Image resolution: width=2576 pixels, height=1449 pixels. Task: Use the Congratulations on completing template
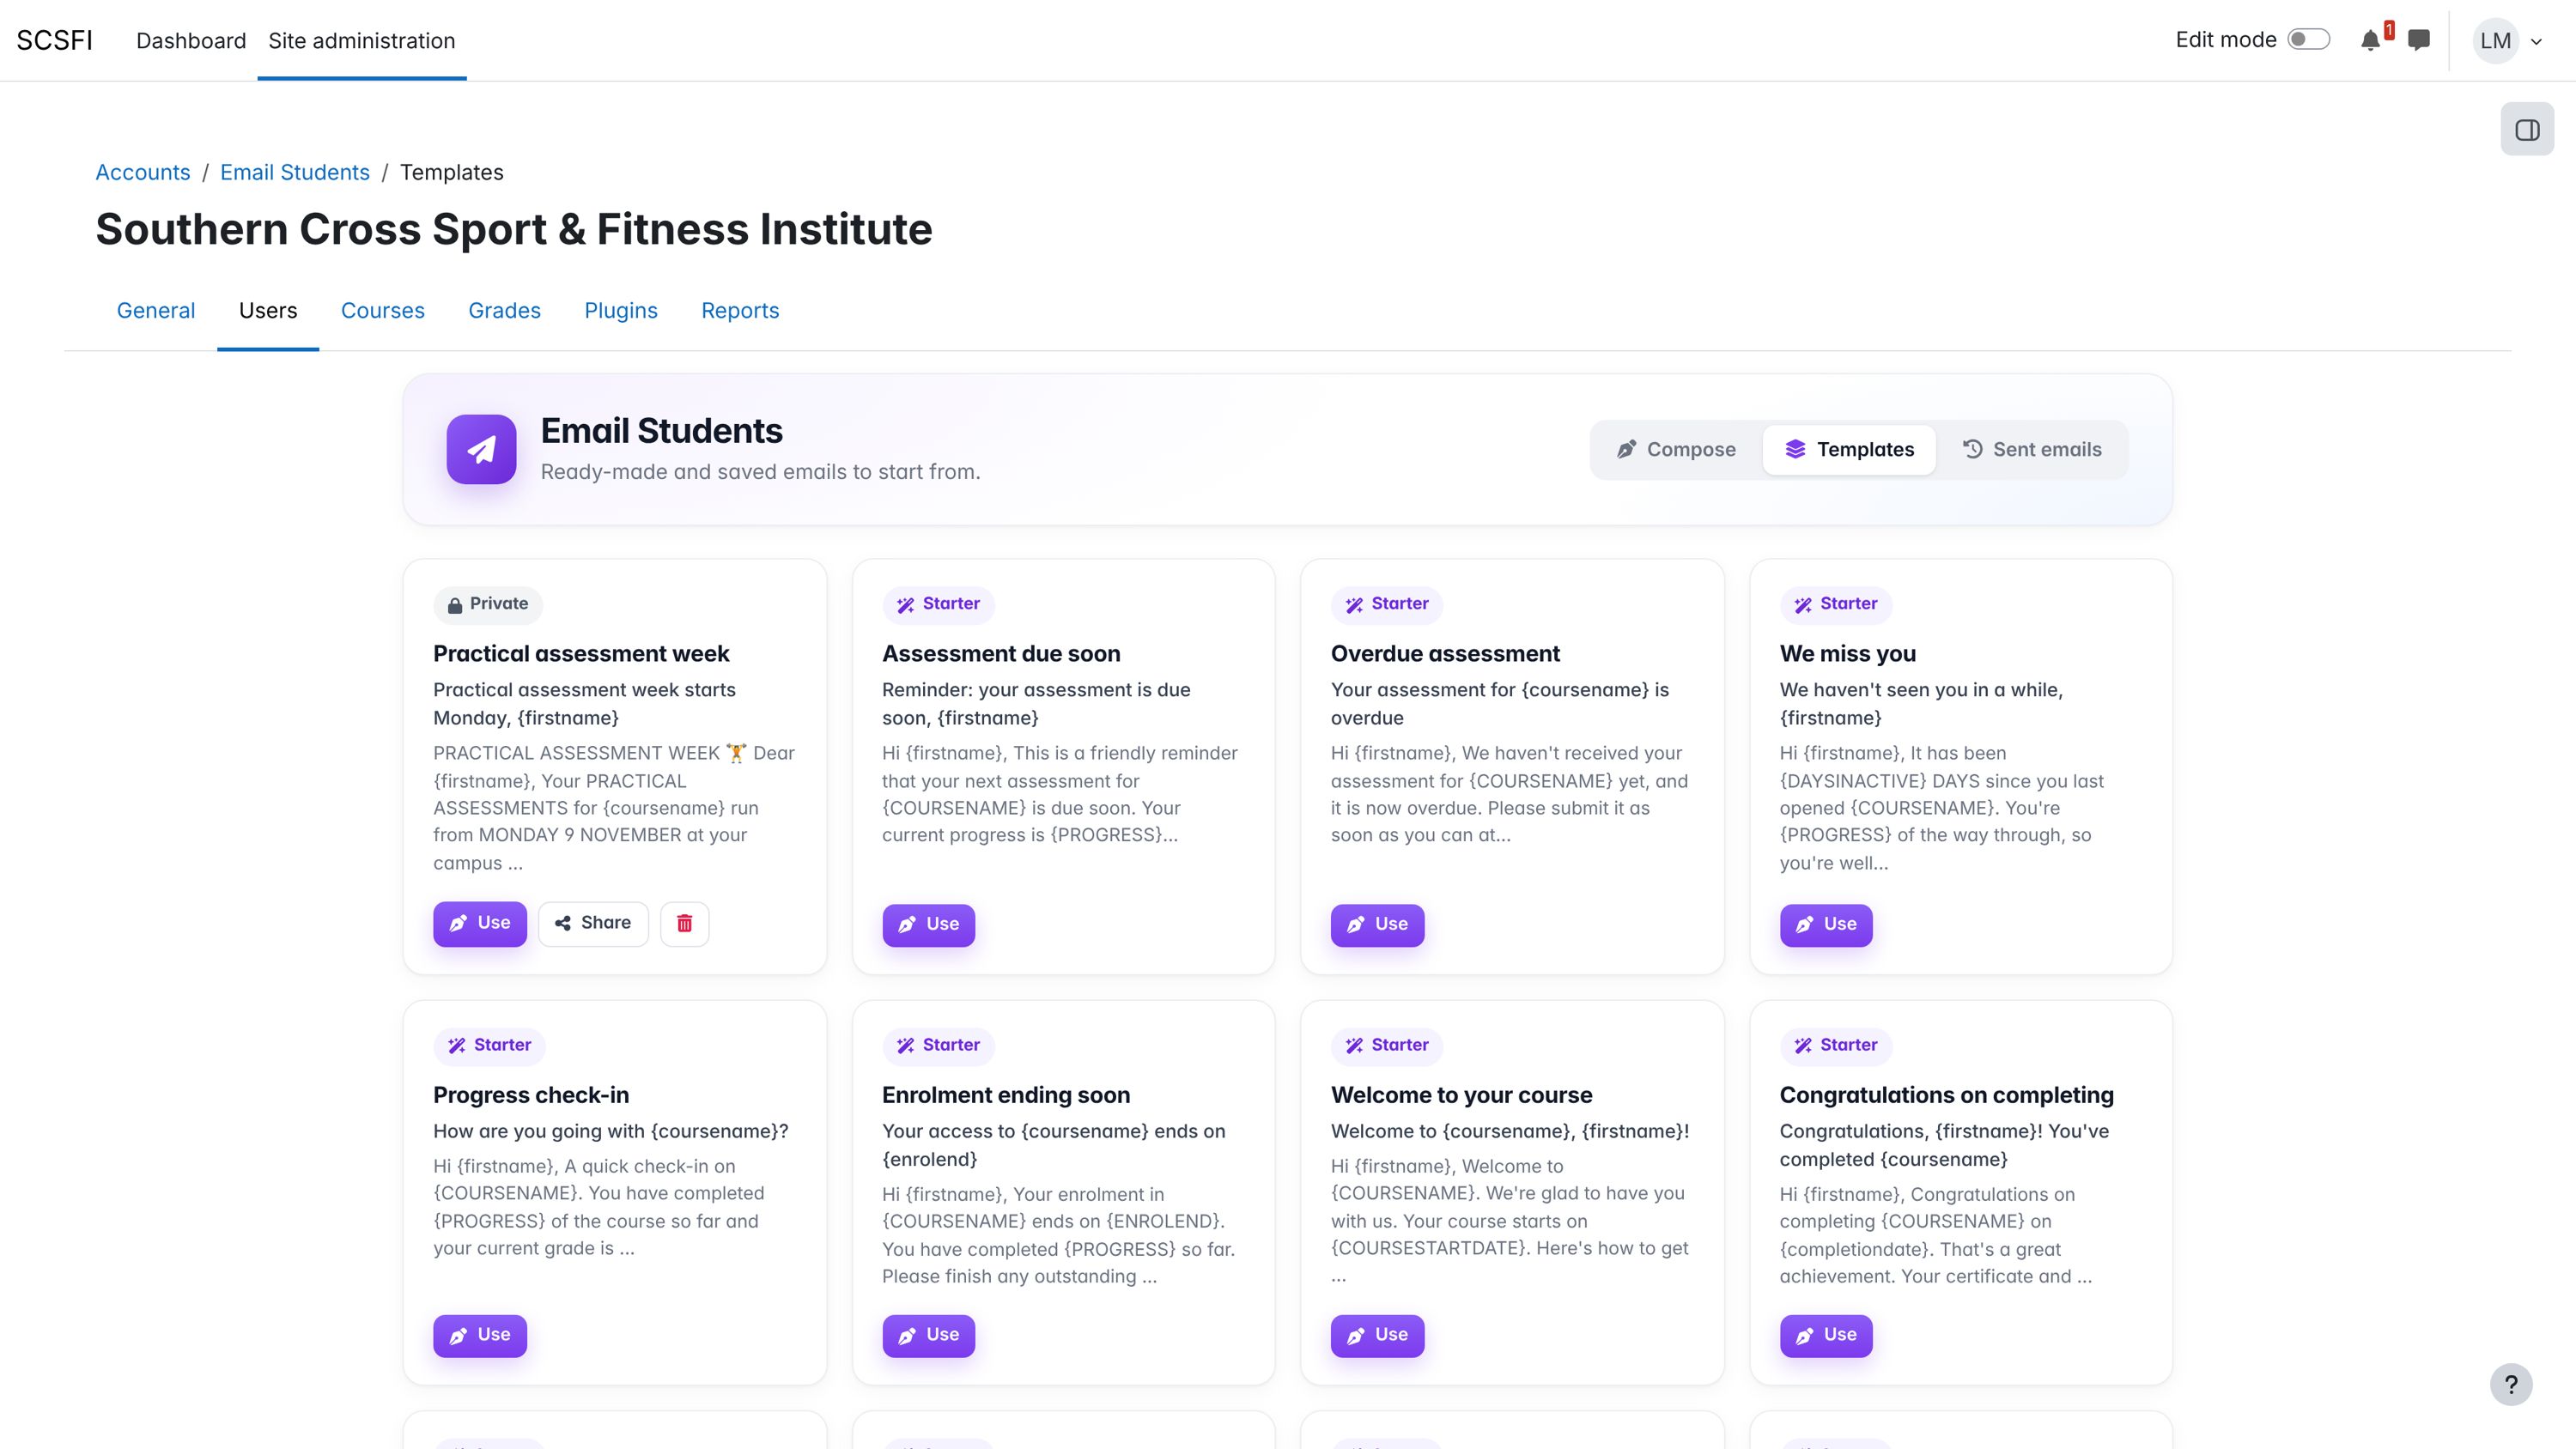point(1827,1335)
